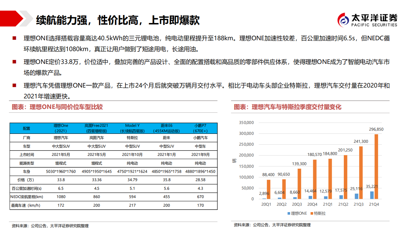Click the table's 资料来源 footnote
This screenshot has width=409, height=230.
point(50,226)
